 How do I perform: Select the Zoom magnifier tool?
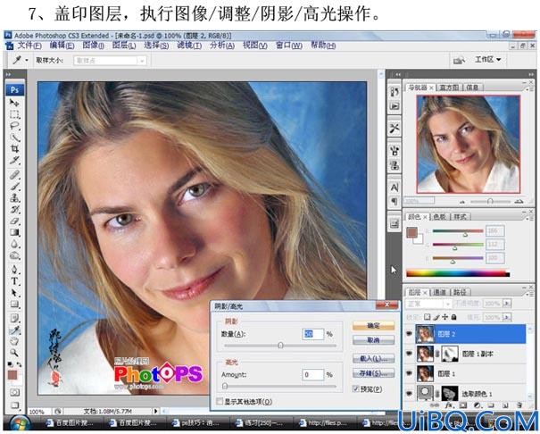[x=14, y=353]
